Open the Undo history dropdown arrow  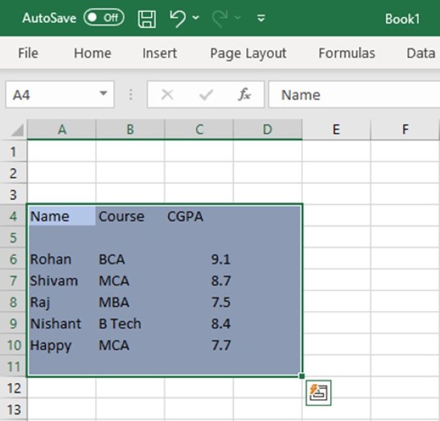coord(196,18)
